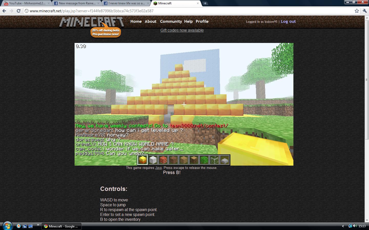Image resolution: width=369 pixels, height=230 pixels.
Task: Go back with the browser back arrow
Action: 4,11
